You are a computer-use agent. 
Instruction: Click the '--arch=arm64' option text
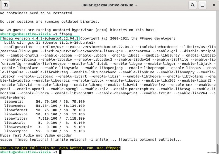[x=138, y=51]
